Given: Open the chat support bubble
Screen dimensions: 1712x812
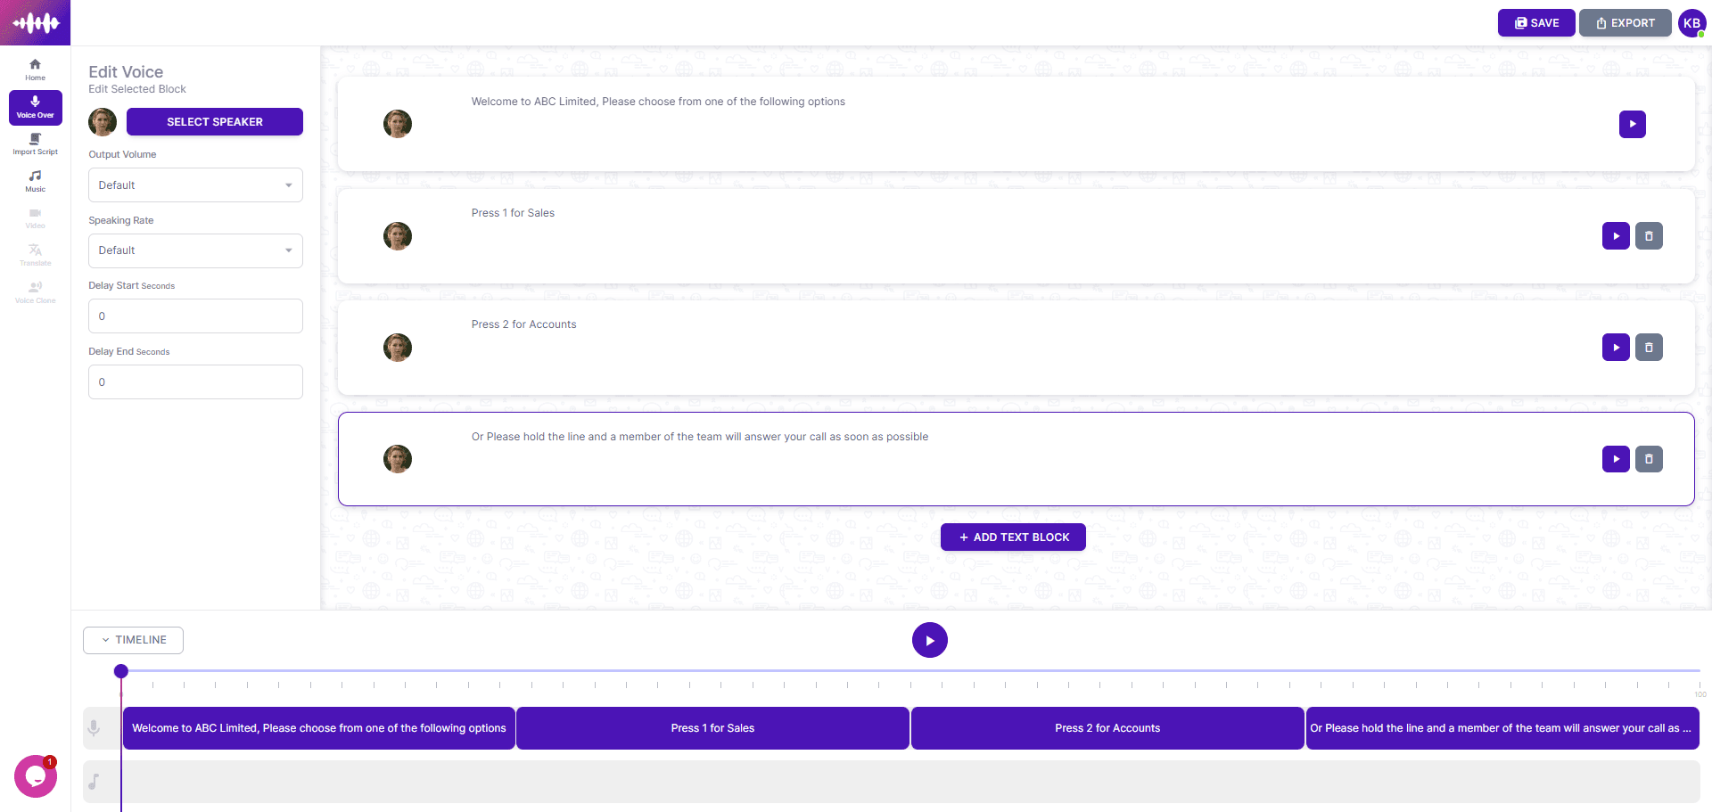Looking at the screenshot, I should (x=36, y=776).
